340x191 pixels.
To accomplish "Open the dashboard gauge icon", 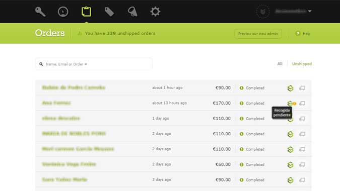I will click(63, 12).
